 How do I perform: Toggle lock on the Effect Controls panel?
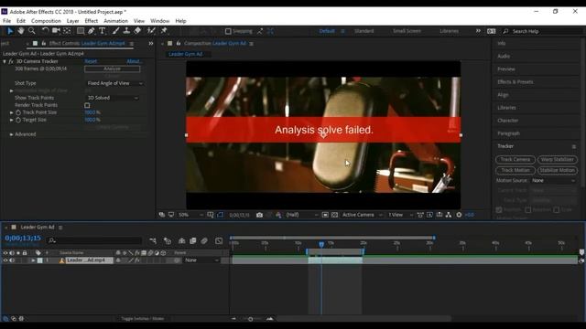coord(44,44)
